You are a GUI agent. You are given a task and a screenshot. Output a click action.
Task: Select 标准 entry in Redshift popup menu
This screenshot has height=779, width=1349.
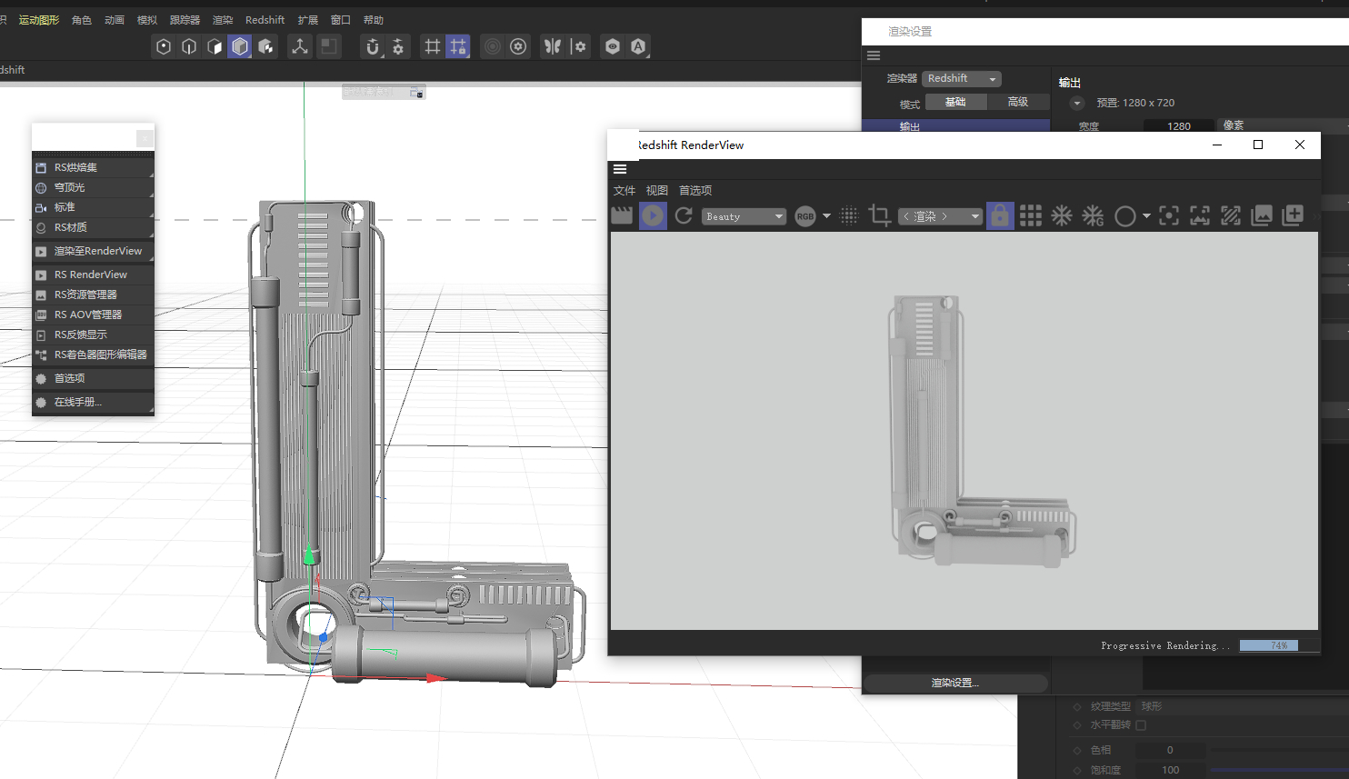(x=93, y=207)
